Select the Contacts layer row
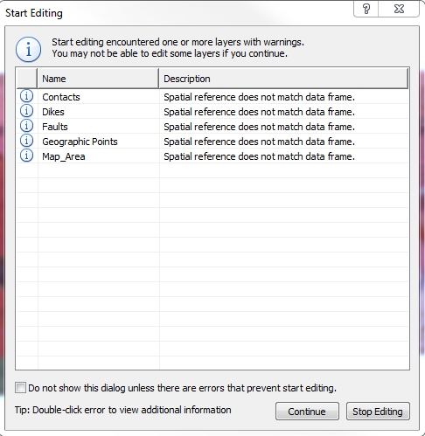Image resolution: width=425 pixels, height=436 pixels. [212, 97]
